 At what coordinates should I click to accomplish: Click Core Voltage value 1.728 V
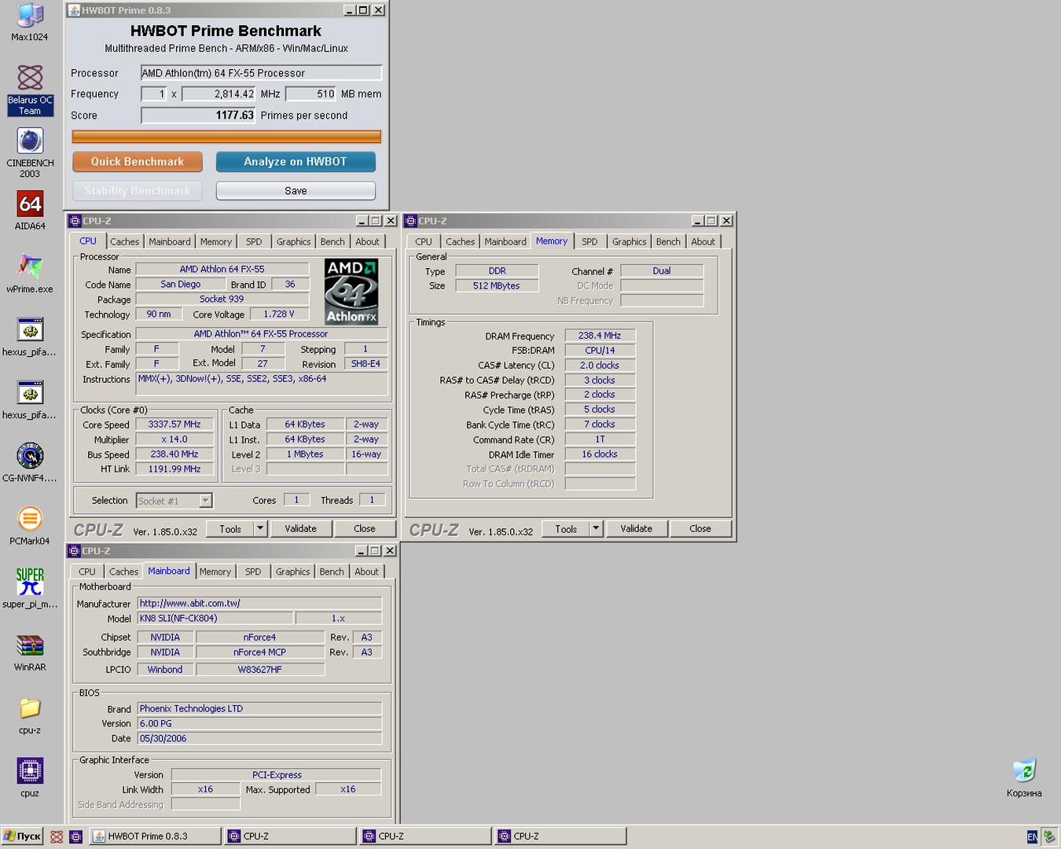coord(279,314)
